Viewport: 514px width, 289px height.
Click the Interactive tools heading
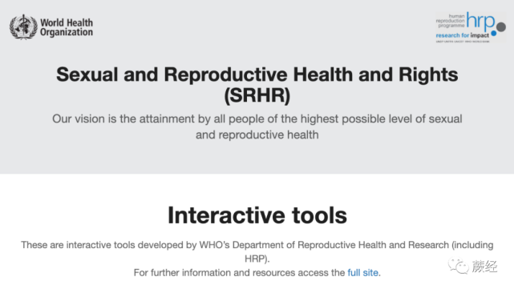click(257, 215)
